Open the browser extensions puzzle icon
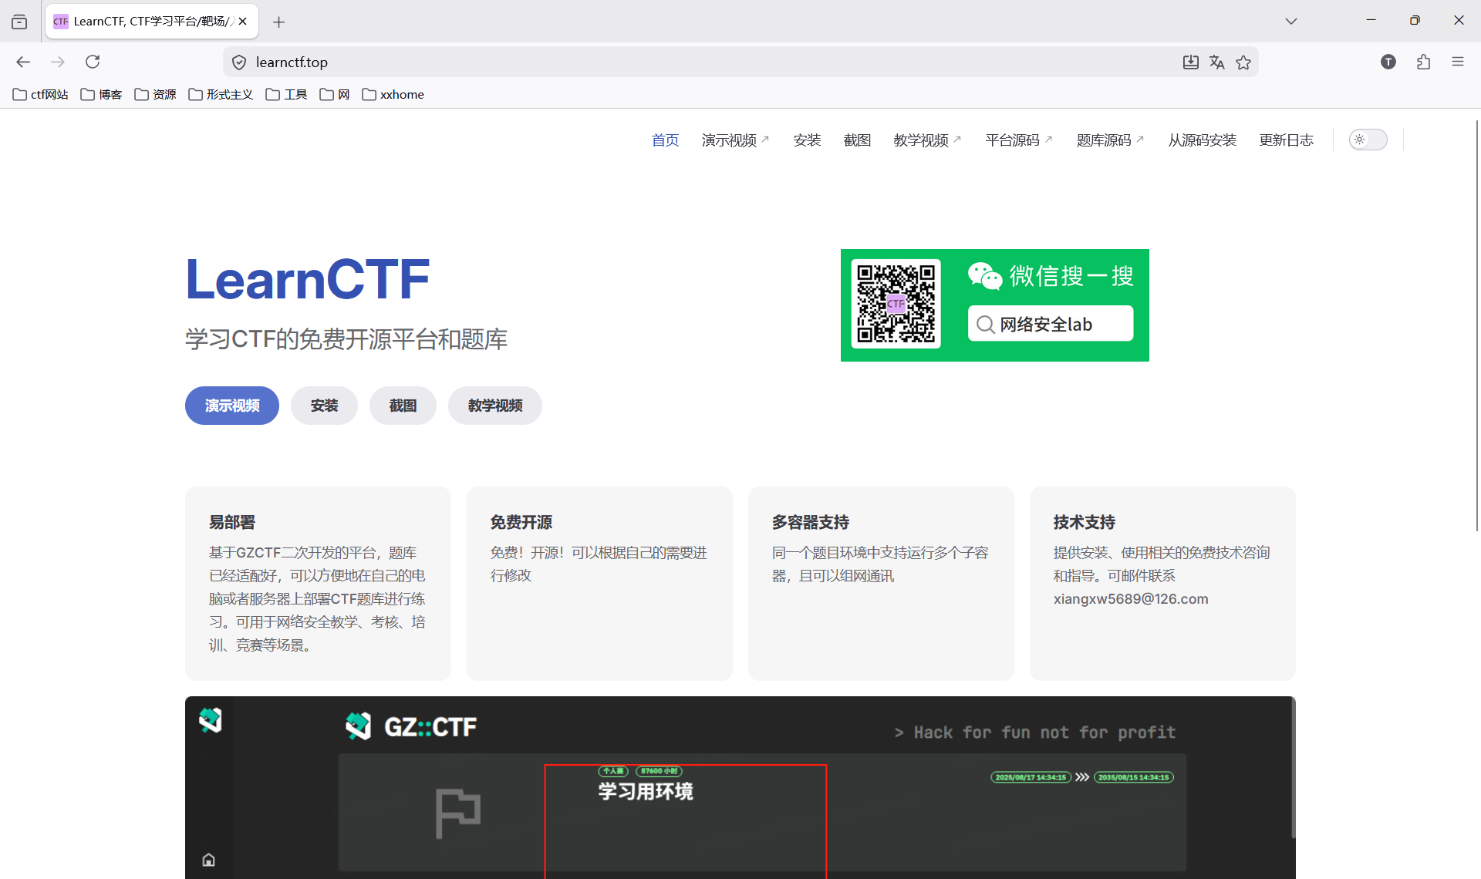1481x879 pixels. (1424, 62)
